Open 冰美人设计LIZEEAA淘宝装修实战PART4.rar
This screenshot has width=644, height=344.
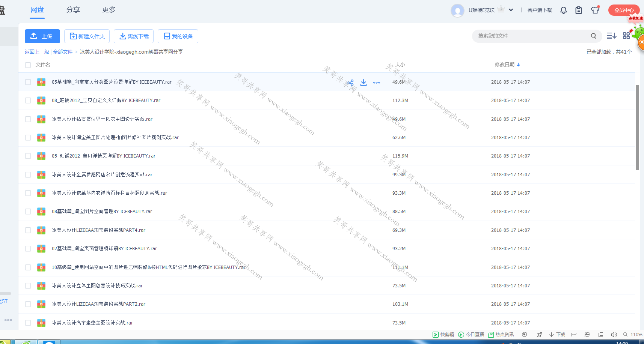[x=98, y=230]
